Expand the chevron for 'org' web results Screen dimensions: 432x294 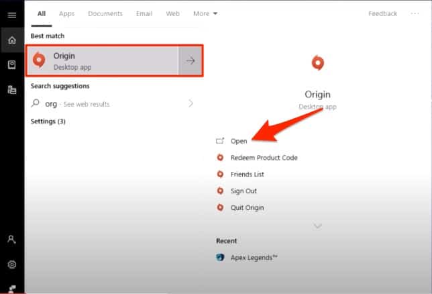(x=191, y=103)
